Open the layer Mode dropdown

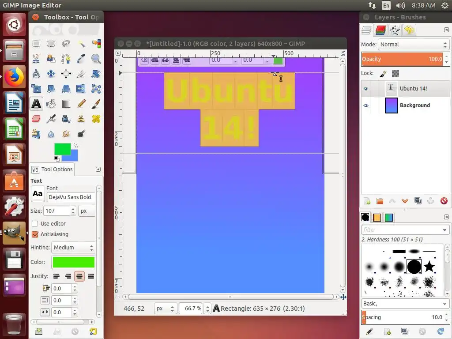coord(414,45)
